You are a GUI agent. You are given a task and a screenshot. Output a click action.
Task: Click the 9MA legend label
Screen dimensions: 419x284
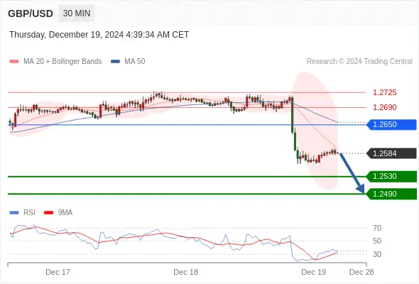65,213
